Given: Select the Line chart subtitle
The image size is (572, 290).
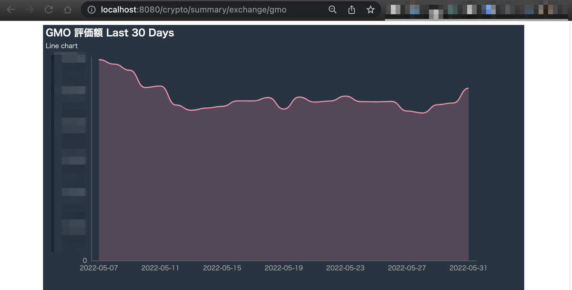Looking at the screenshot, I should point(61,46).
